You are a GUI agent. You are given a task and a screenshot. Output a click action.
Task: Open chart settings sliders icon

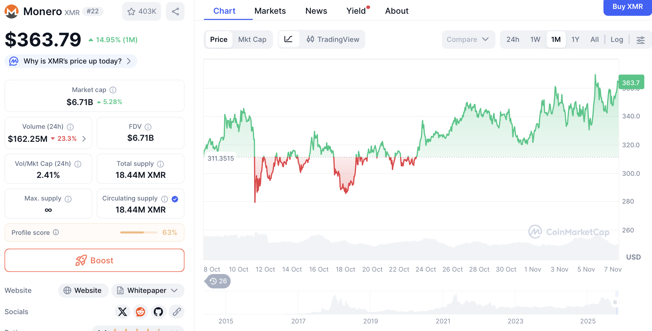(x=640, y=40)
